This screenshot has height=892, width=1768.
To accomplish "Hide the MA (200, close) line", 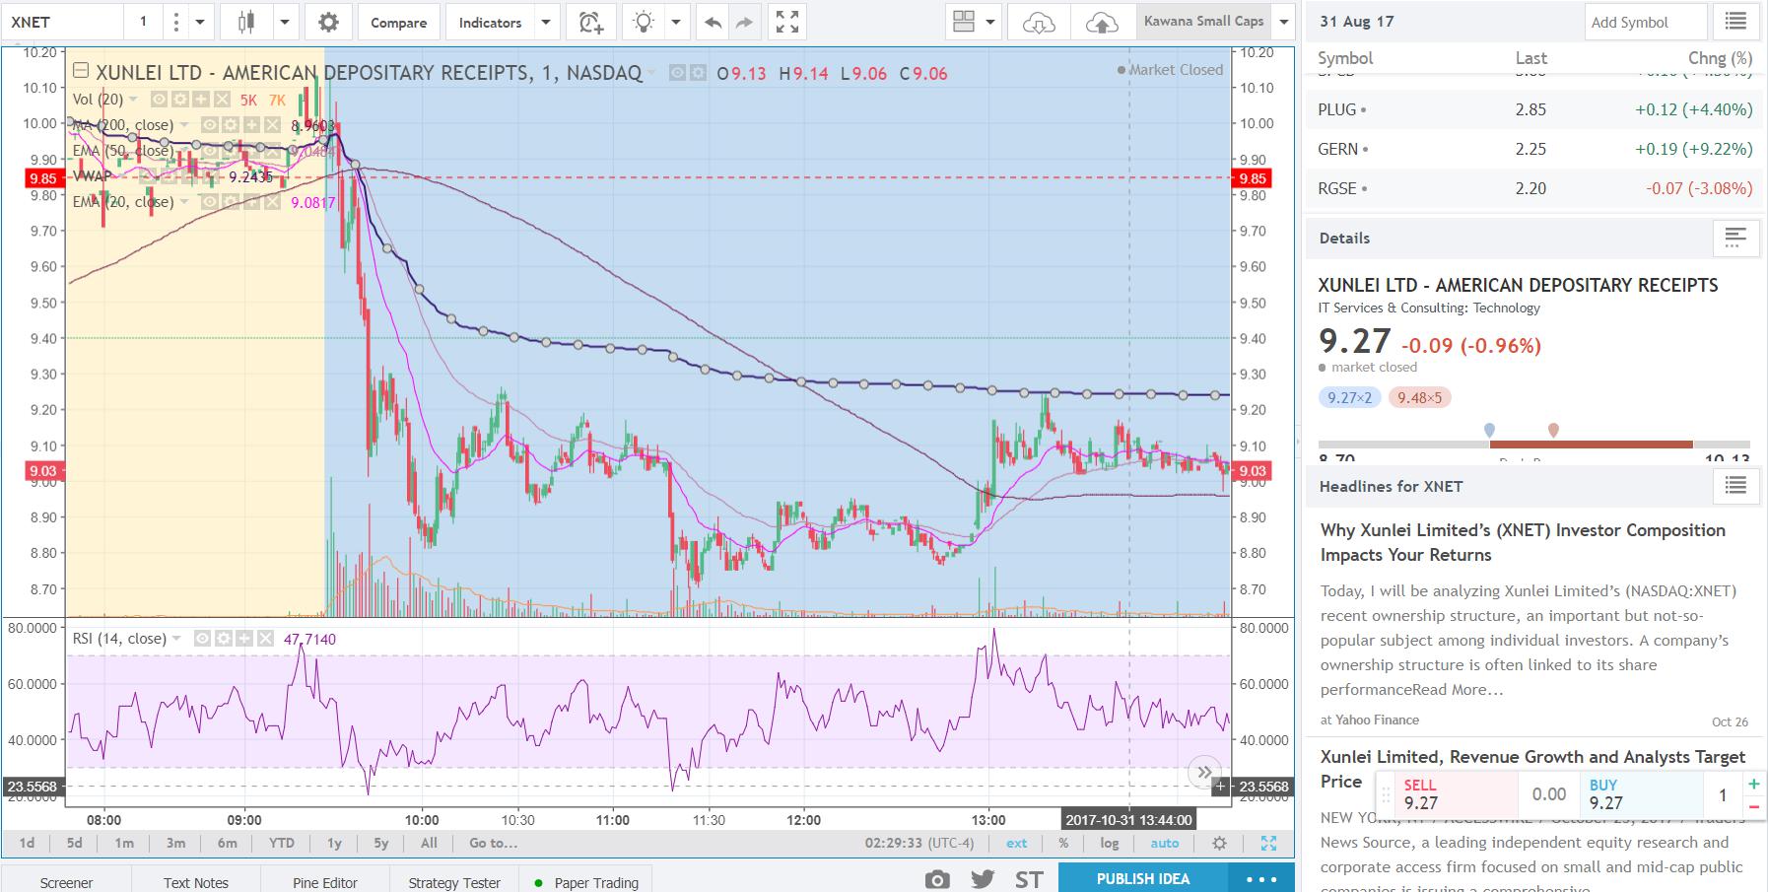I will [x=208, y=125].
